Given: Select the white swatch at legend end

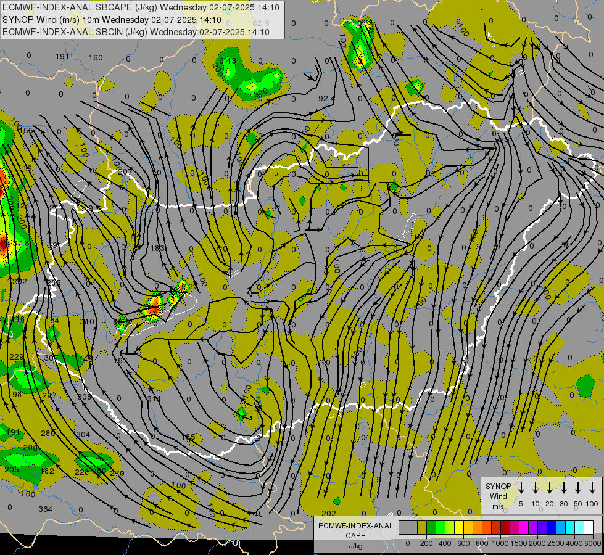Looking at the screenshot, I should click(x=589, y=527).
